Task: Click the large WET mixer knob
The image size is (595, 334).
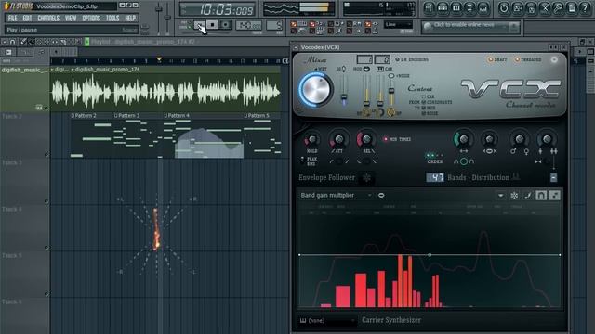Action: (315, 89)
